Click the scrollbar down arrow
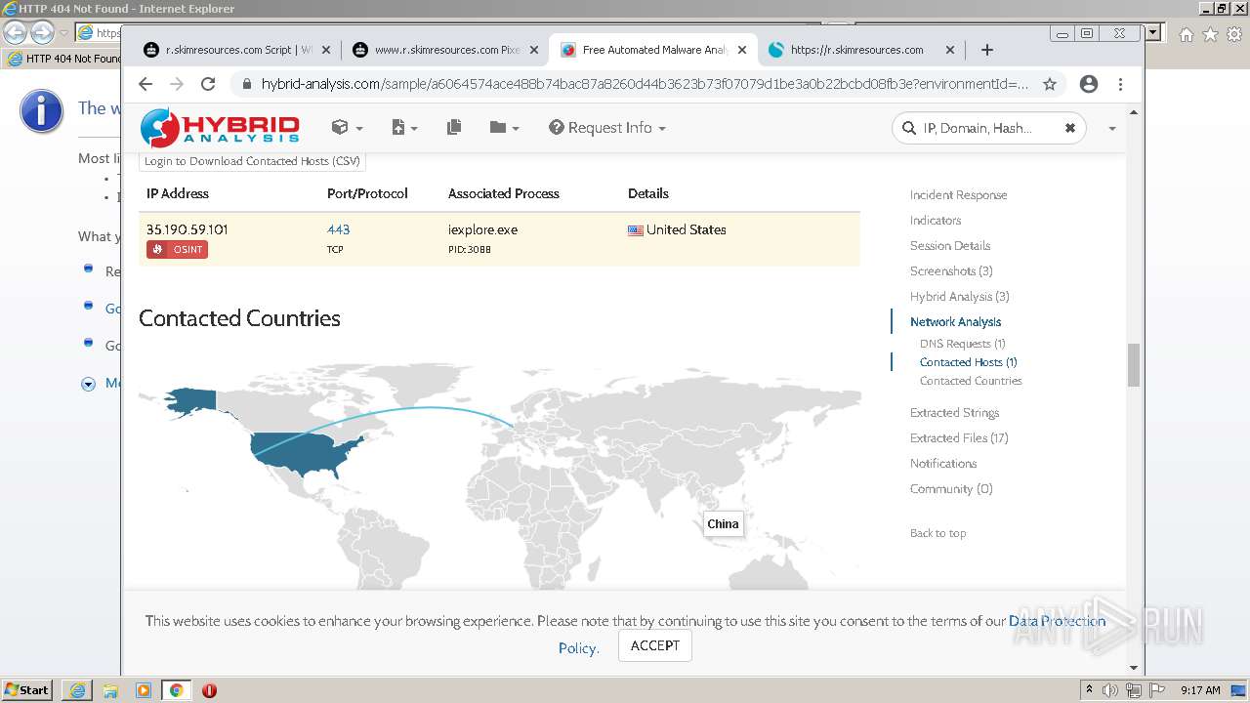The image size is (1250, 703). coord(1133,668)
